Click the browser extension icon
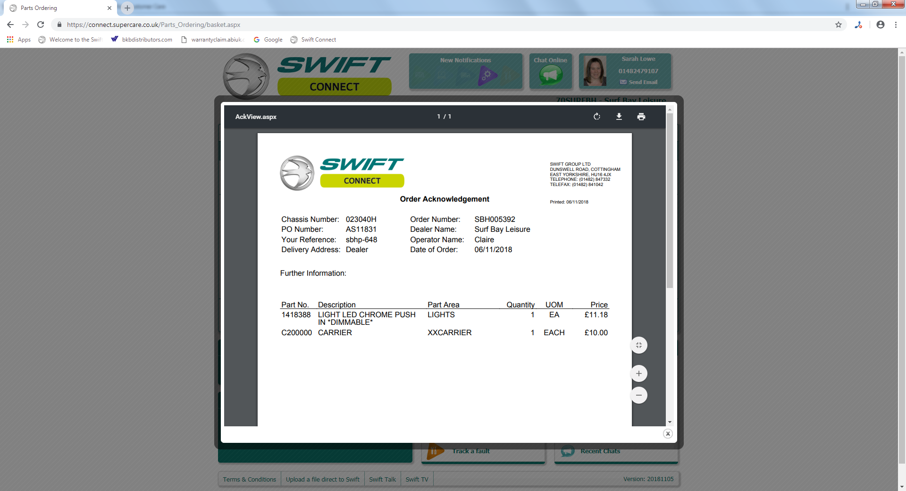Screen dimensions: 906x491 [858, 25]
